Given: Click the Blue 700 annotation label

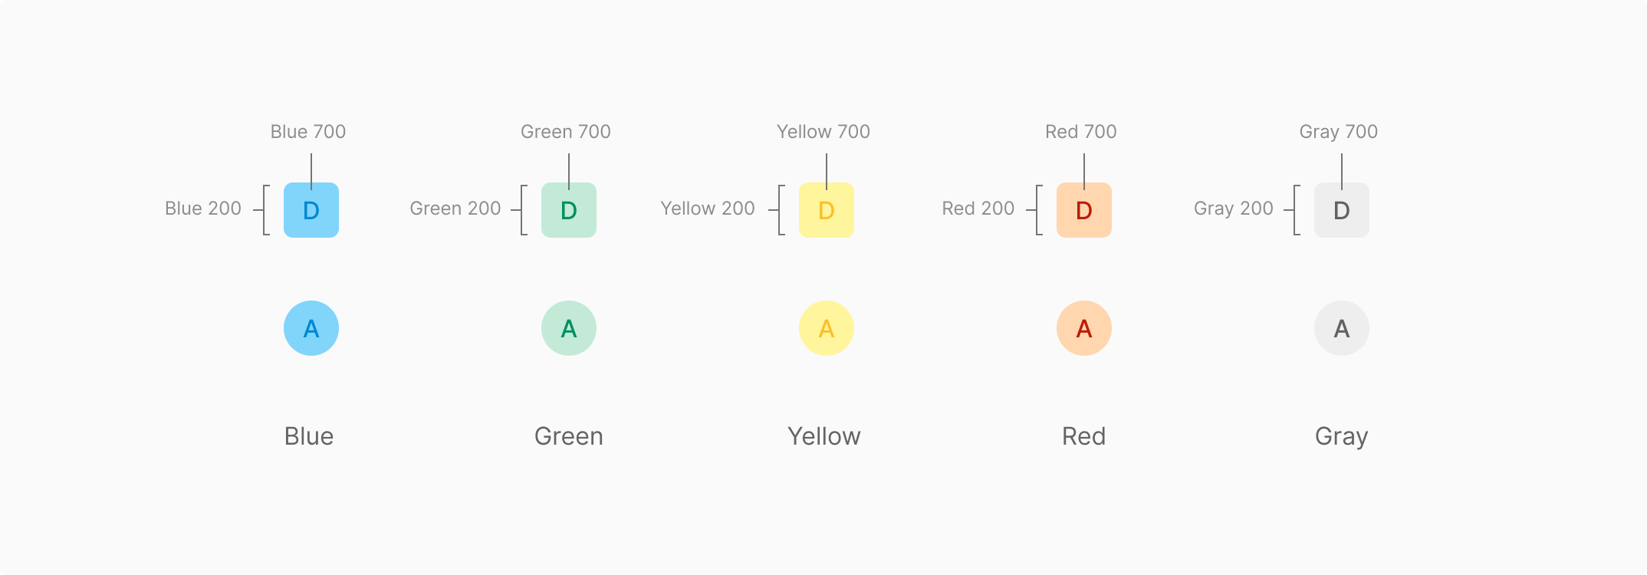Looking at the screenshot, I should (308, 132).
